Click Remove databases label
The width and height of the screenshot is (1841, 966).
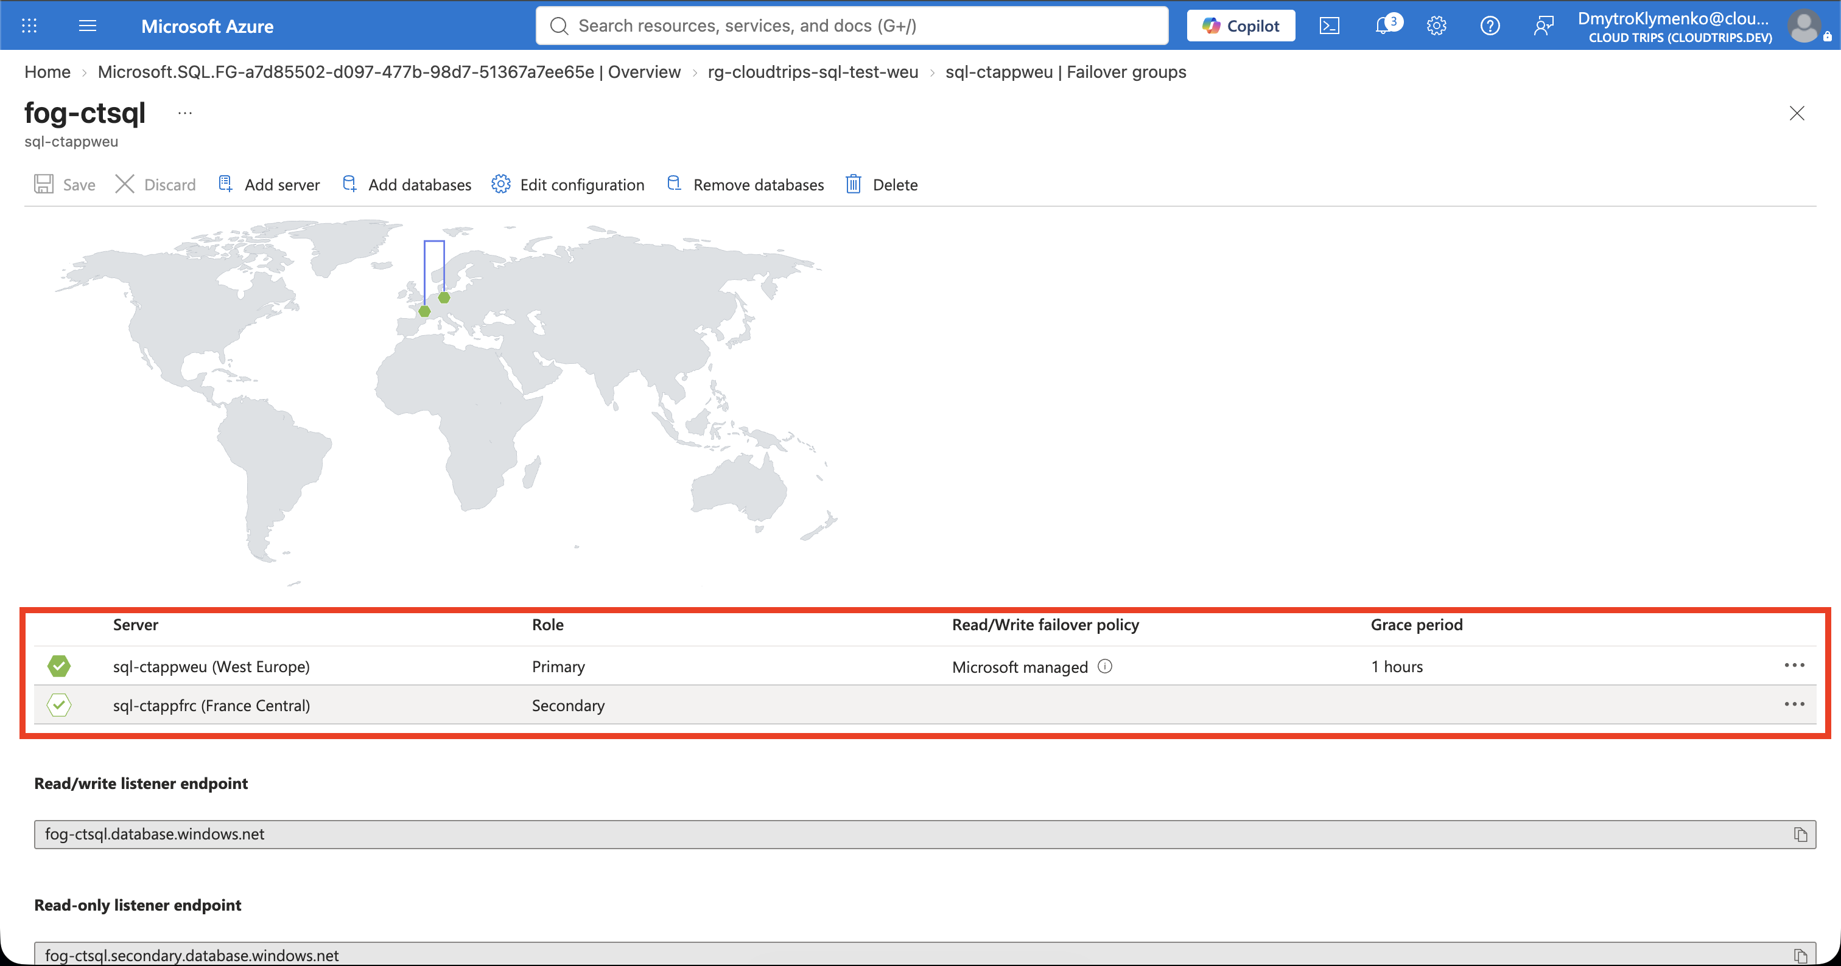(759, 185)
